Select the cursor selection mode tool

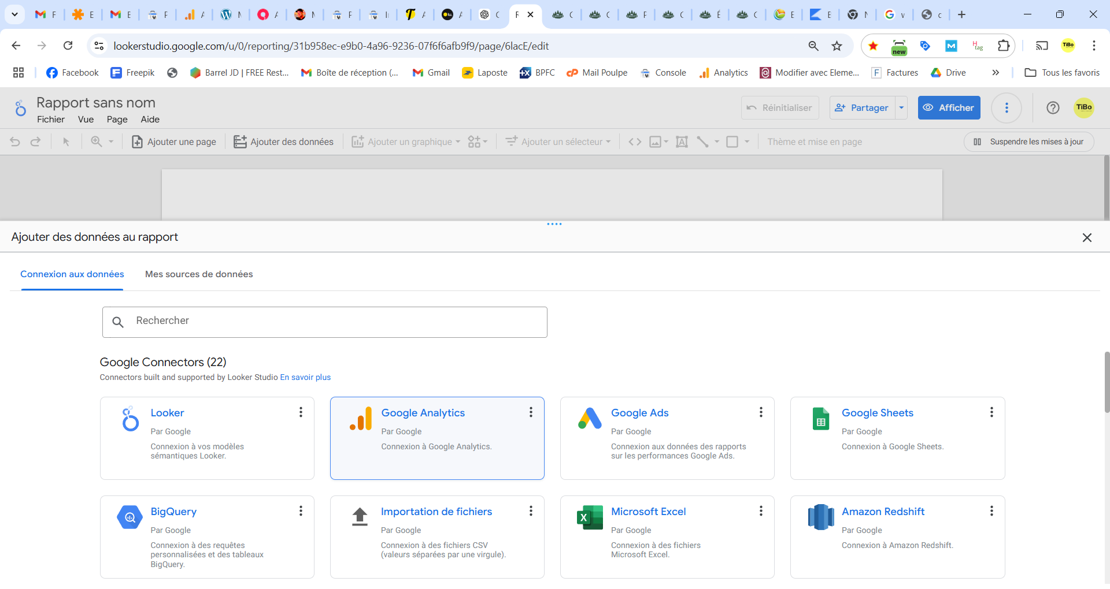66,142
